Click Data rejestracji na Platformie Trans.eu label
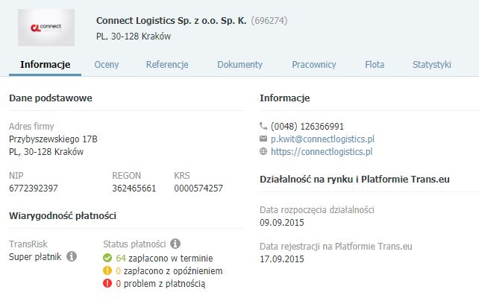This screenshot has height=301, width=479. tap(336, 247)
